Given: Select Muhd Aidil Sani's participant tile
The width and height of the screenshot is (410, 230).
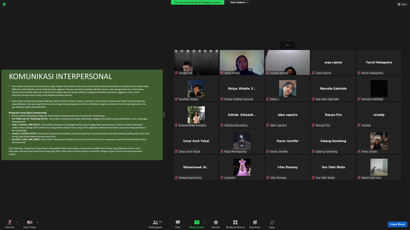Looking at the screenshot, I should [379, 167].
